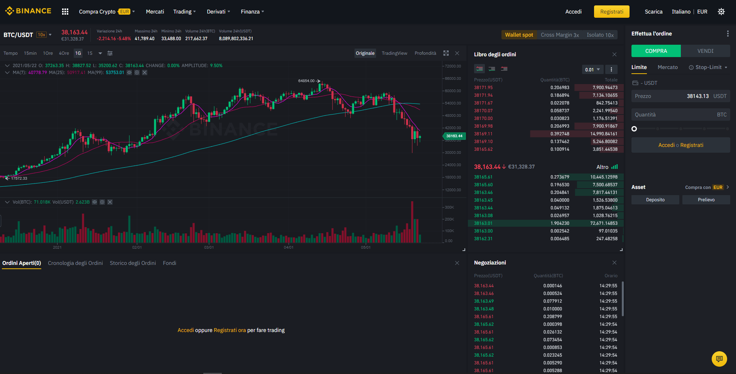
Task: Expand the BTC/USDT pair selector arrow
Action: coord(50,35)
